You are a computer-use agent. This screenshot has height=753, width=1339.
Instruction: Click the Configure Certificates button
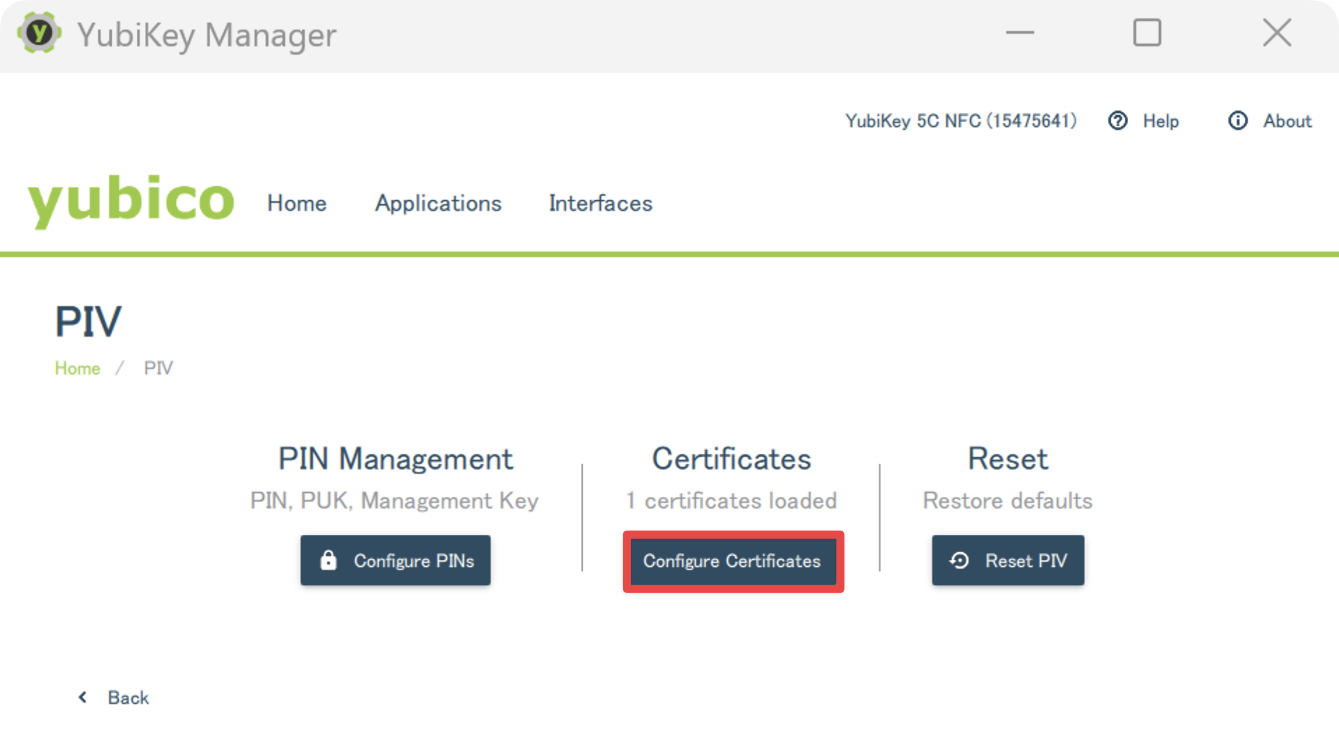tap(733, 561)
